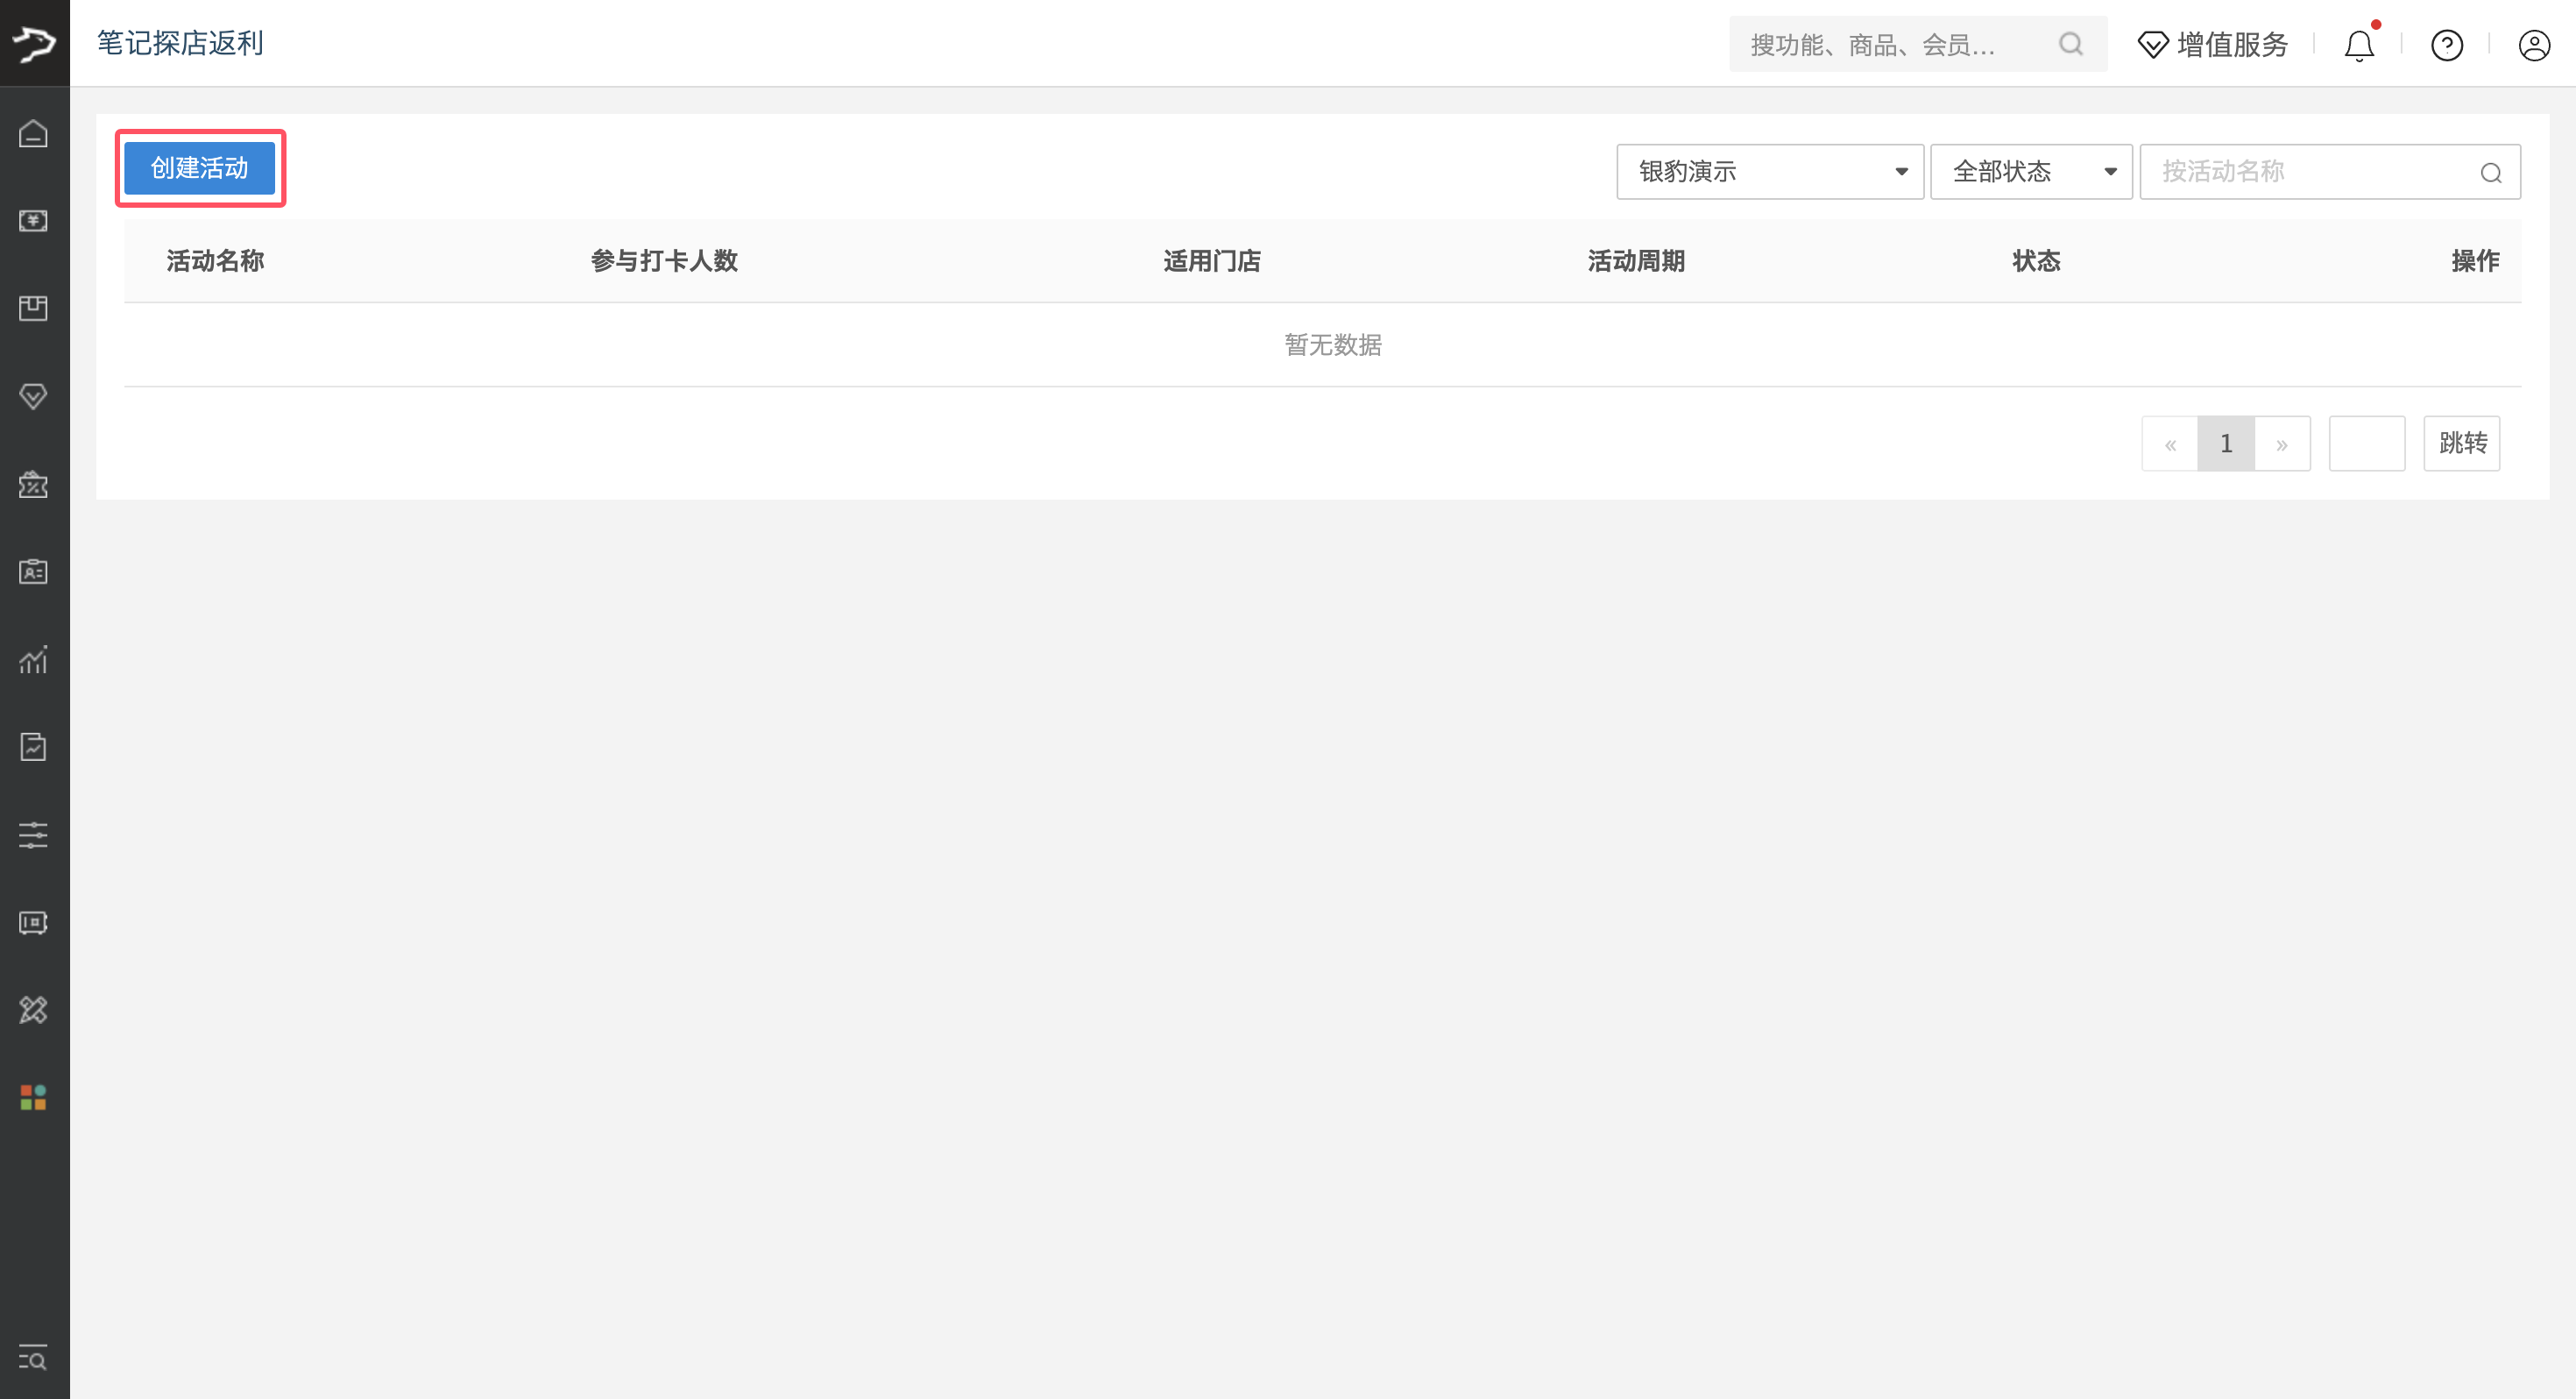2576x1399 pixels.
Task: Open the percent coupon marketing icon
Action: click(33, 485)
